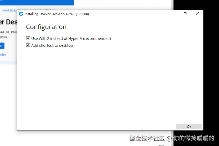Click the Docker whale icon in title bar
The image size is (219, 146).
pyautogui.click(x=21, y=14)
